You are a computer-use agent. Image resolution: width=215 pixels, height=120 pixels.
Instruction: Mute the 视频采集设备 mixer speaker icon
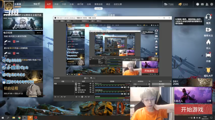125,94
